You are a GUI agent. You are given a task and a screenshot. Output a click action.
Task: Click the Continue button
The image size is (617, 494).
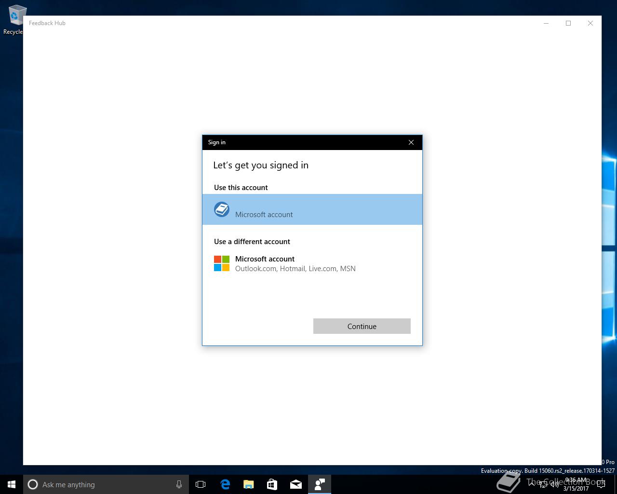tap(362, 326)
